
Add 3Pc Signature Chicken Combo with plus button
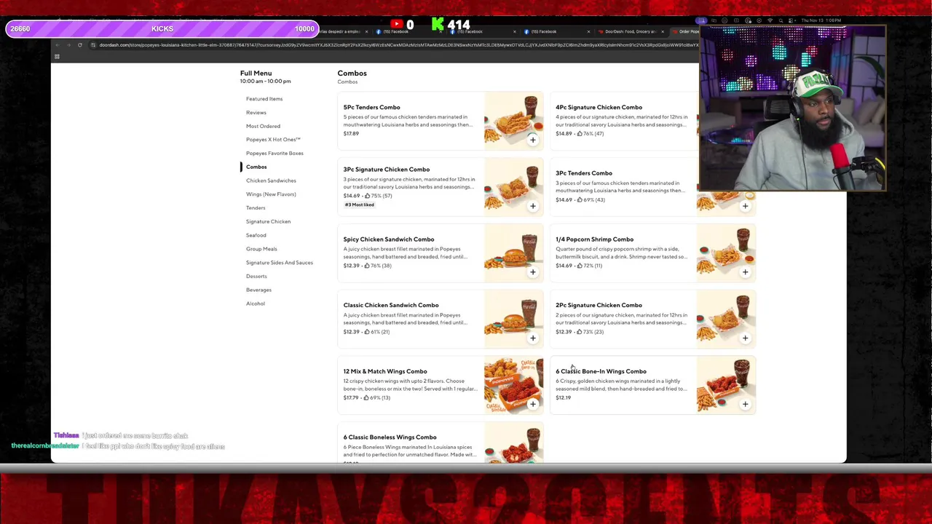[532, 206]
